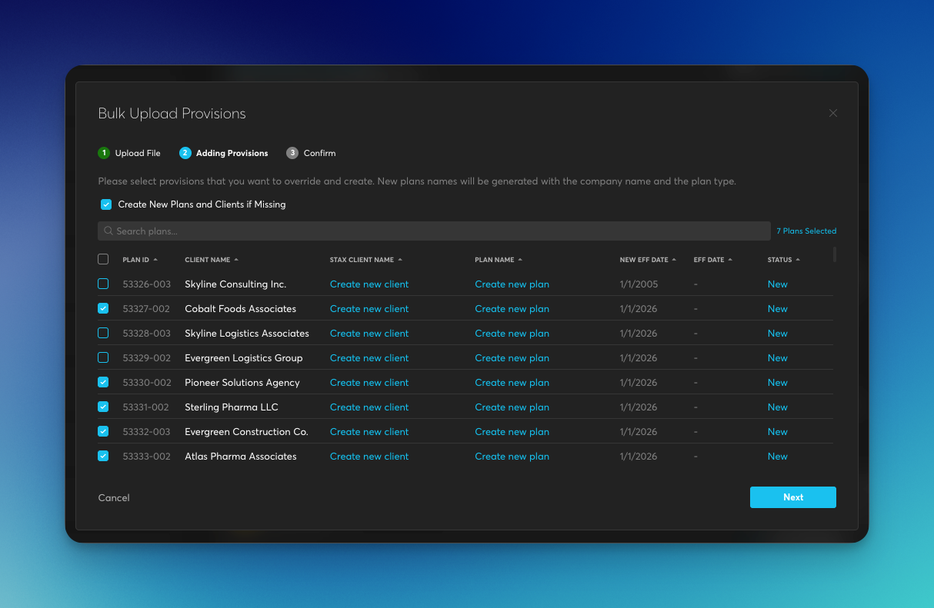Screen dimensions: 934x608
Task: Click step 2 numbered circle icon
Action: (185, 153)
